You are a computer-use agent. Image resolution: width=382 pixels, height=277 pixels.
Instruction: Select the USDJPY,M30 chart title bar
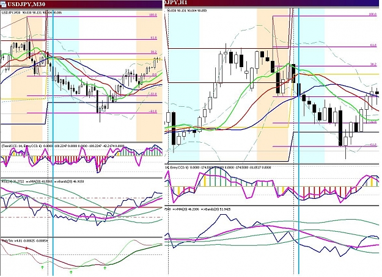pyautogui.click(x=81, y=4)
